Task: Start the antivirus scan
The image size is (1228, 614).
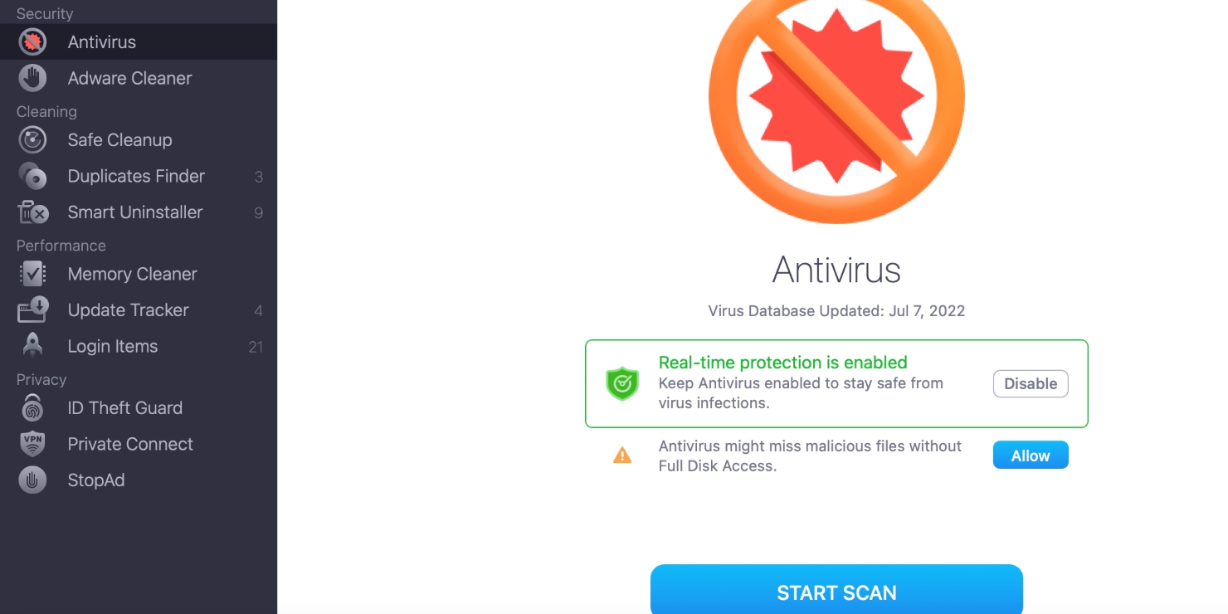Action: click(836, 590)
